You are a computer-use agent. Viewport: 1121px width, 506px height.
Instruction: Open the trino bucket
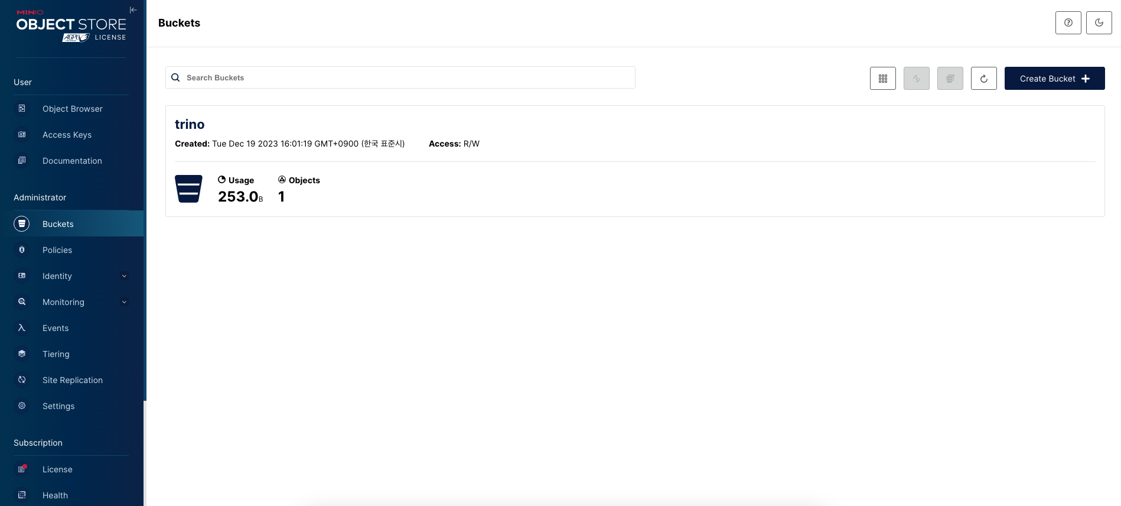tap(190, 124)
